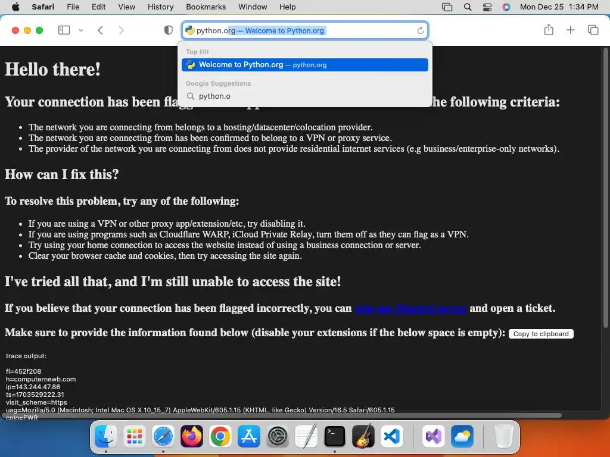The image size is (610, 457).
Task: Open the File menu
Action: point(73,7)
